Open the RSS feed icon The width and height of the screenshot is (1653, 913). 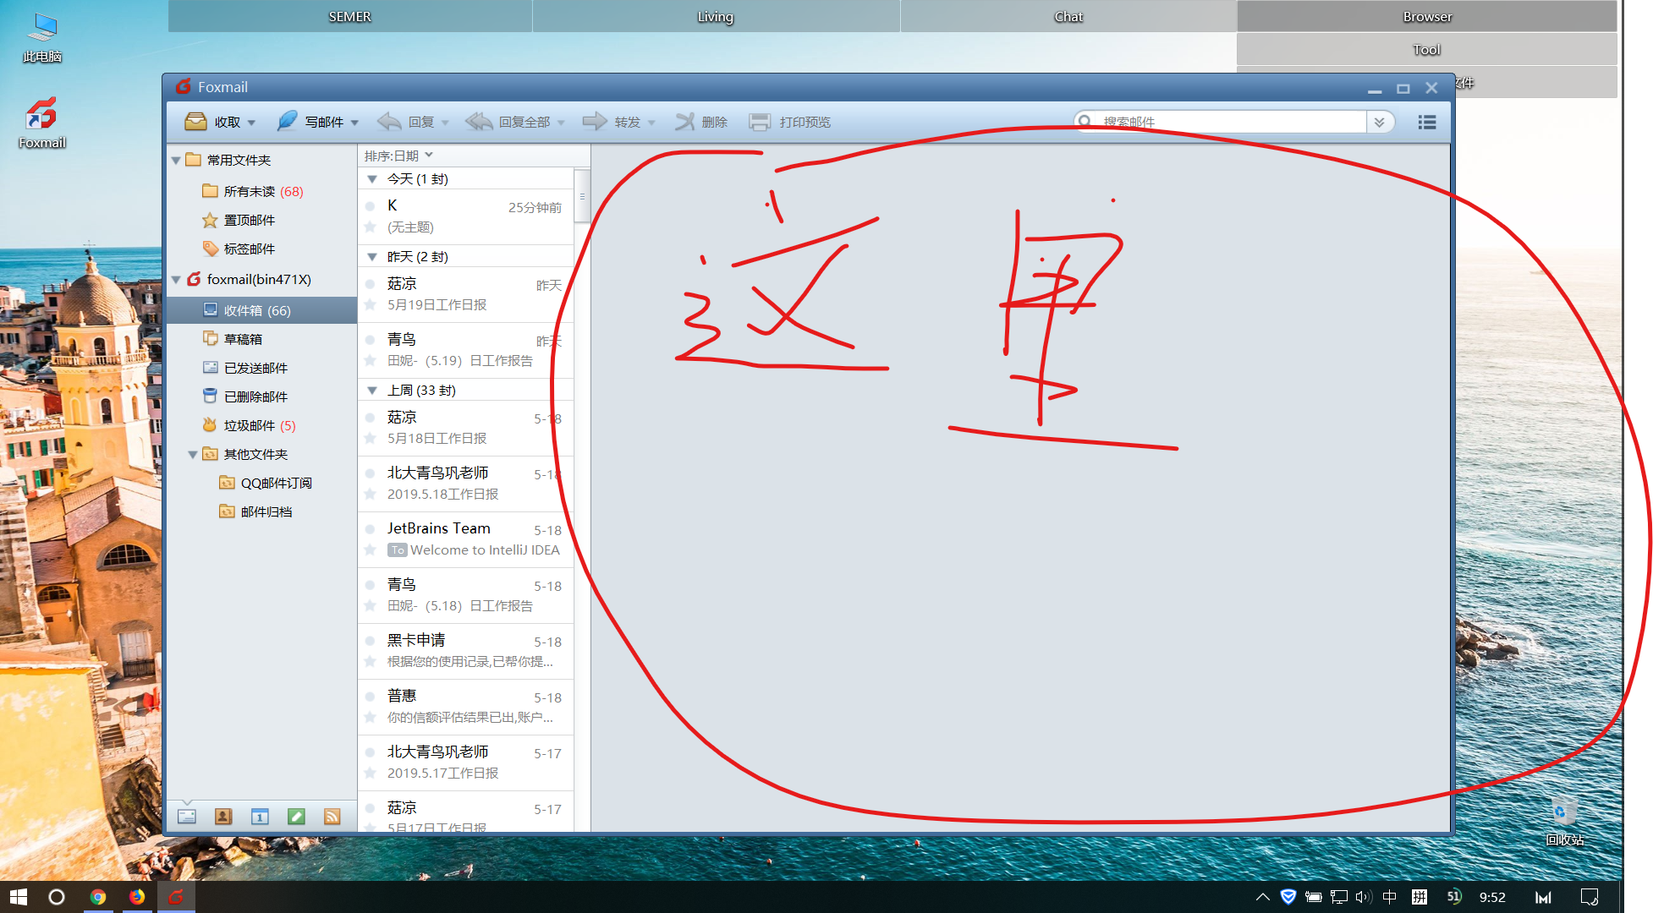click(x=332, y=816)
